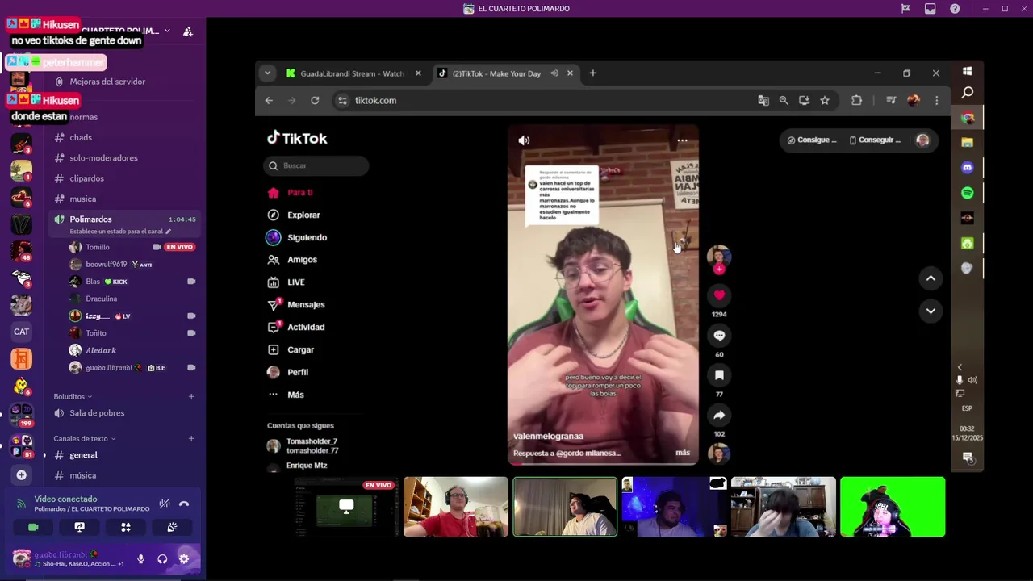Image resolution: width=1033 pixels, height=581 pixels.
Task: Reload the tiktok.com page
Action: click(x=315, y=101)
